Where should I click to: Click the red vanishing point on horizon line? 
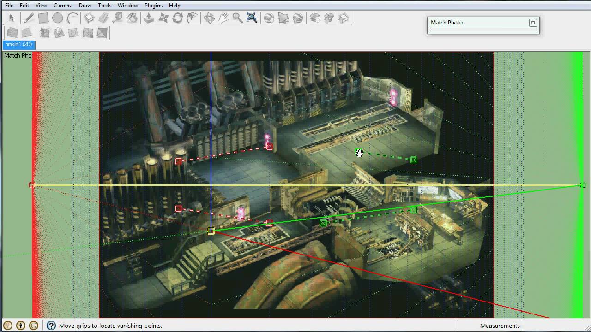coord(32,185)
